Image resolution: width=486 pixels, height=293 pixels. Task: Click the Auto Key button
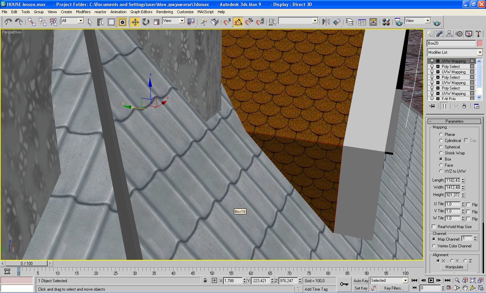click(361, 280)
